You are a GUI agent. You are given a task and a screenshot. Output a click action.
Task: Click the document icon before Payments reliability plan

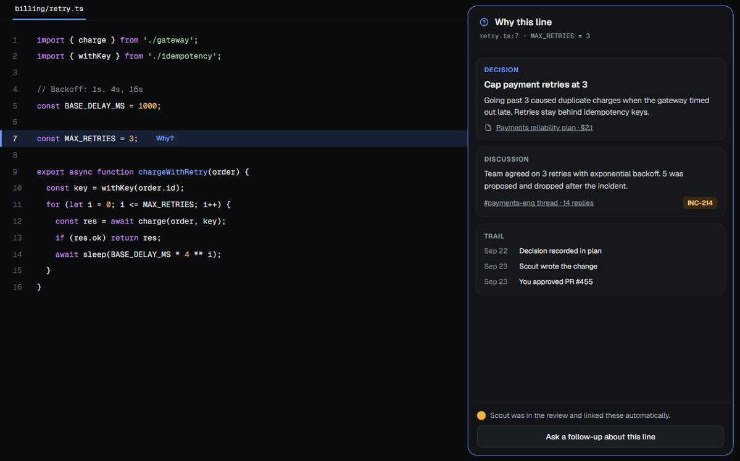coord(488,128)
